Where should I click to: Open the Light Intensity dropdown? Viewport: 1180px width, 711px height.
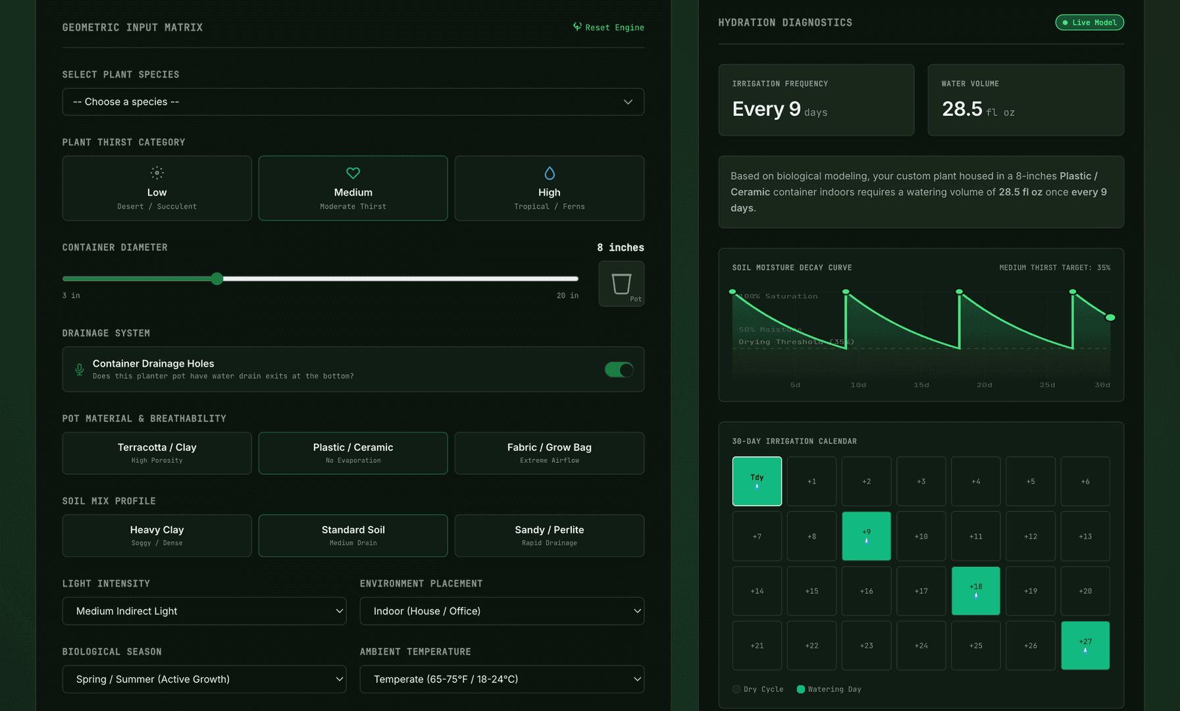pos(205,611)
